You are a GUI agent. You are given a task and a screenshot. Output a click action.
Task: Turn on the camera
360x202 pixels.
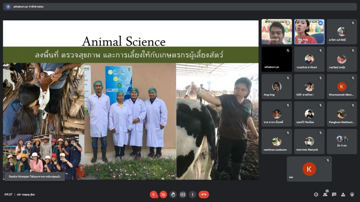tap(163, 194)
